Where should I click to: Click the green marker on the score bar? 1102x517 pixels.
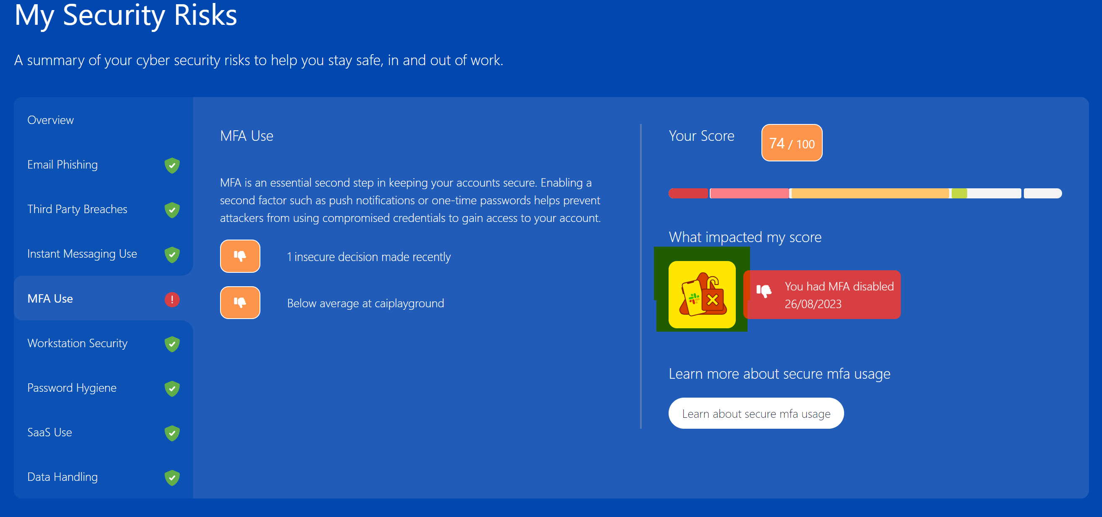[x=959, y=193]
